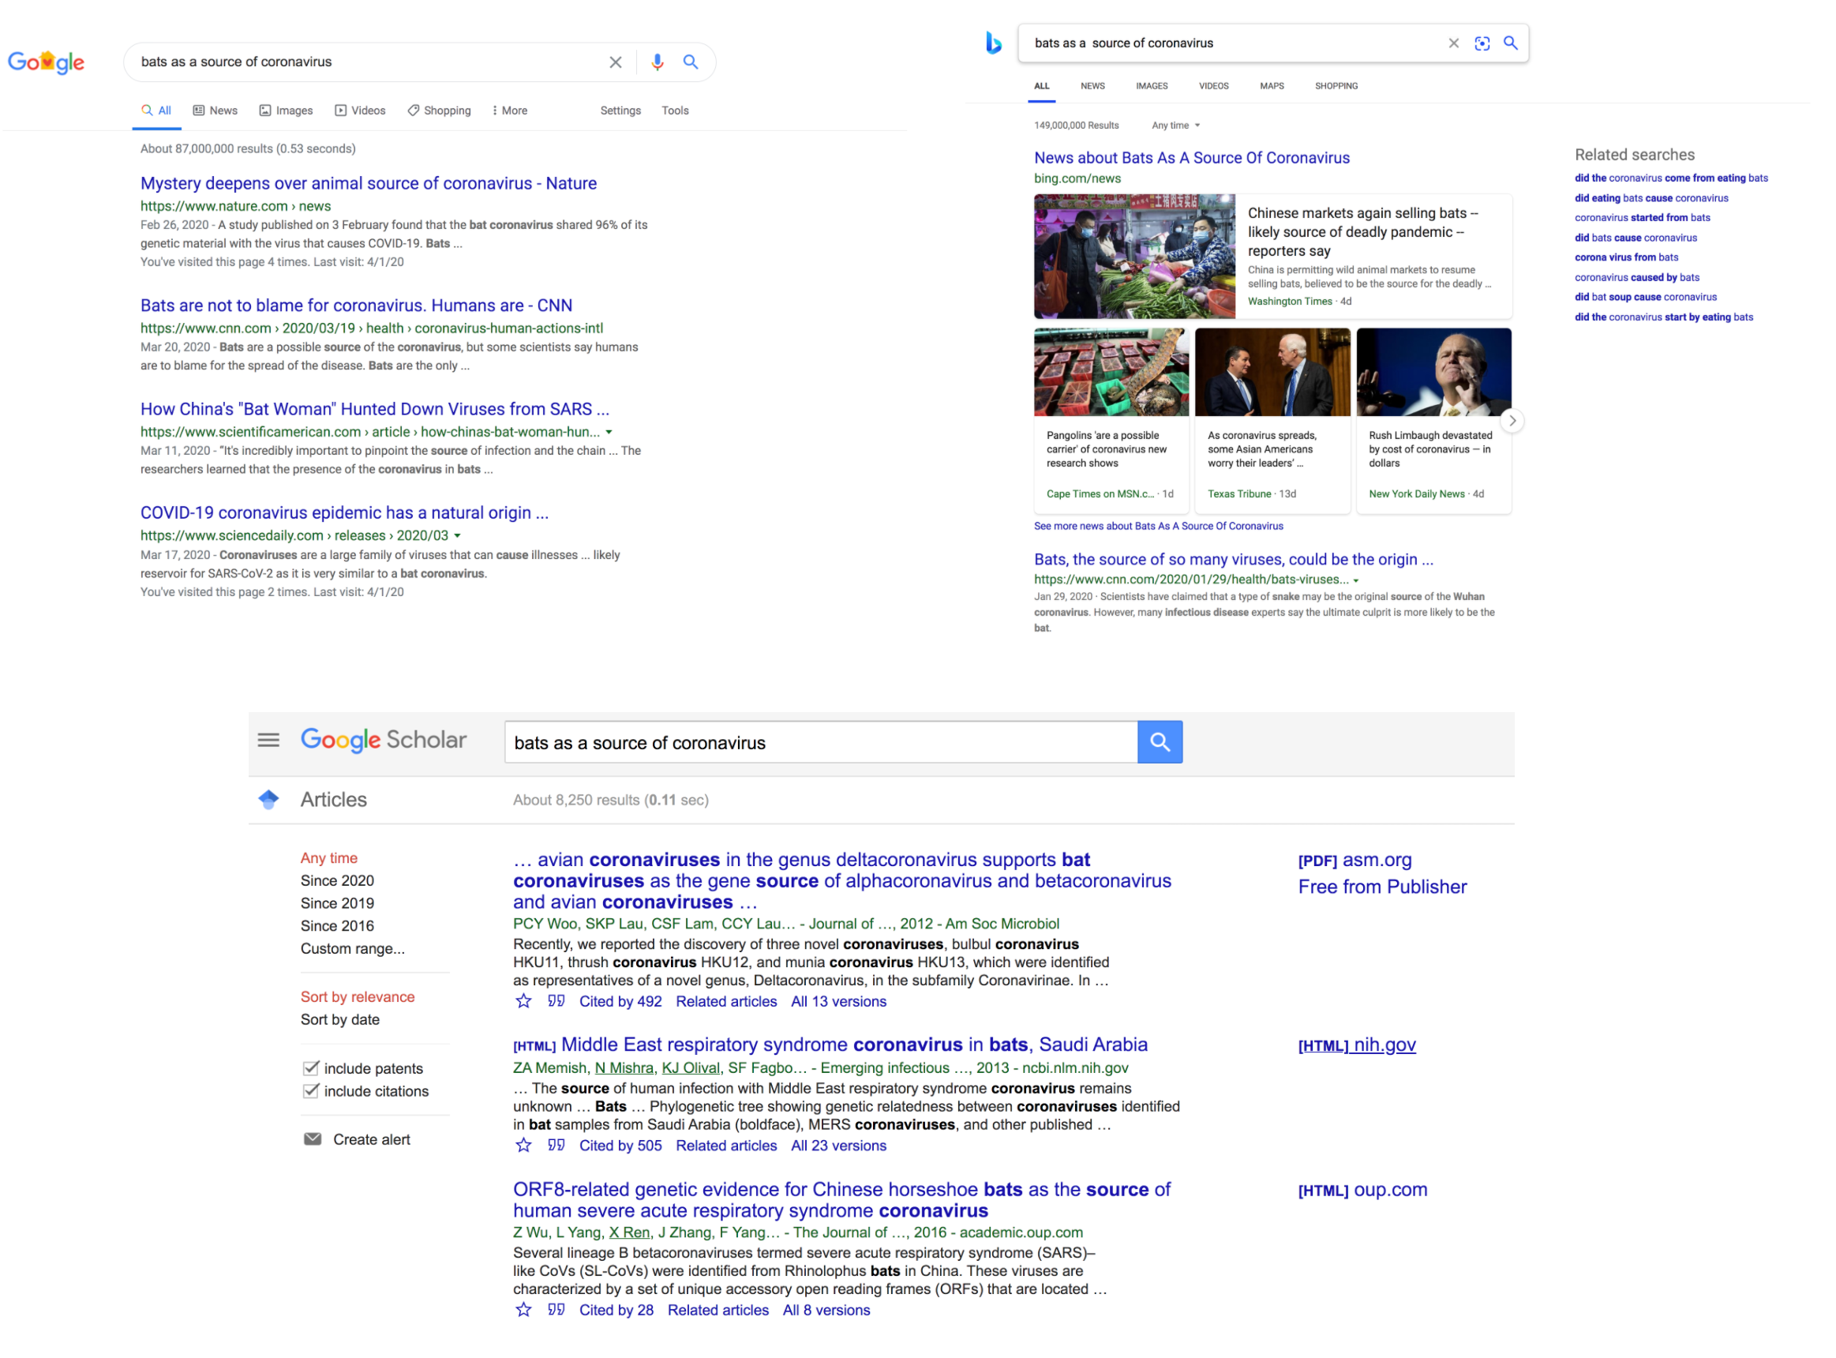Click the Bing logo

(x=994, y=43)
